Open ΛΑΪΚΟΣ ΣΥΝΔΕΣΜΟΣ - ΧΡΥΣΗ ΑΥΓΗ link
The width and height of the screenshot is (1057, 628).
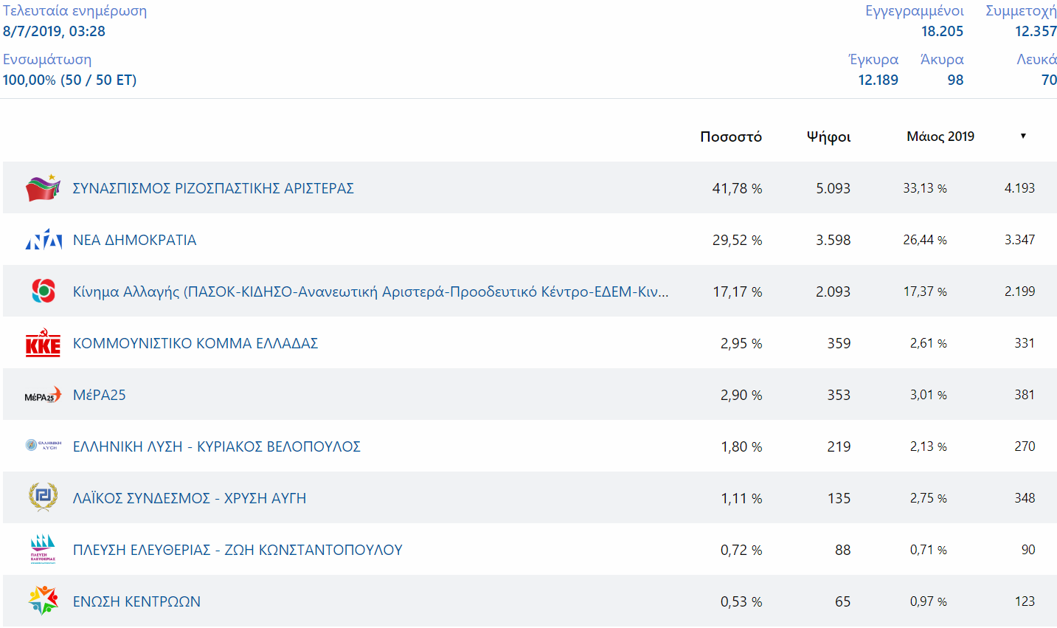coord(190,498)
